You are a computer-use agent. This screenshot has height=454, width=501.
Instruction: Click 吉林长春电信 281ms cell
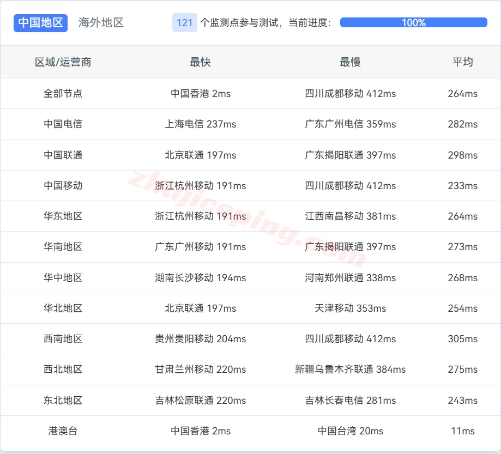(350, 401)
